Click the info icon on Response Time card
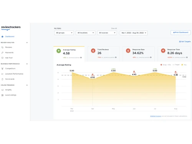This screenshot has width=192, height=144. tap(187, 57)
